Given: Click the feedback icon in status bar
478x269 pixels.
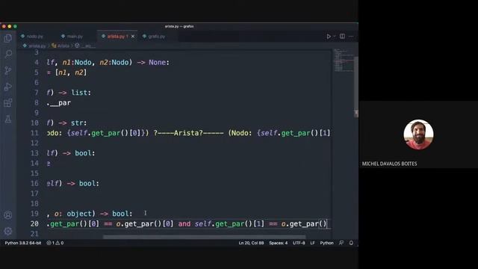Looking at the screenshot, I should [x=341, y=243].
